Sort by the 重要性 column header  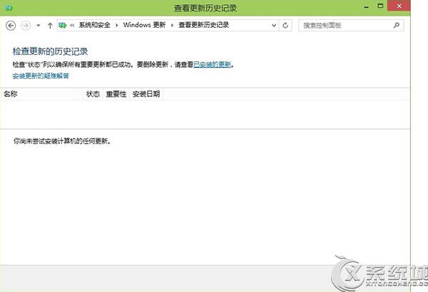click(x=116, y=94)
